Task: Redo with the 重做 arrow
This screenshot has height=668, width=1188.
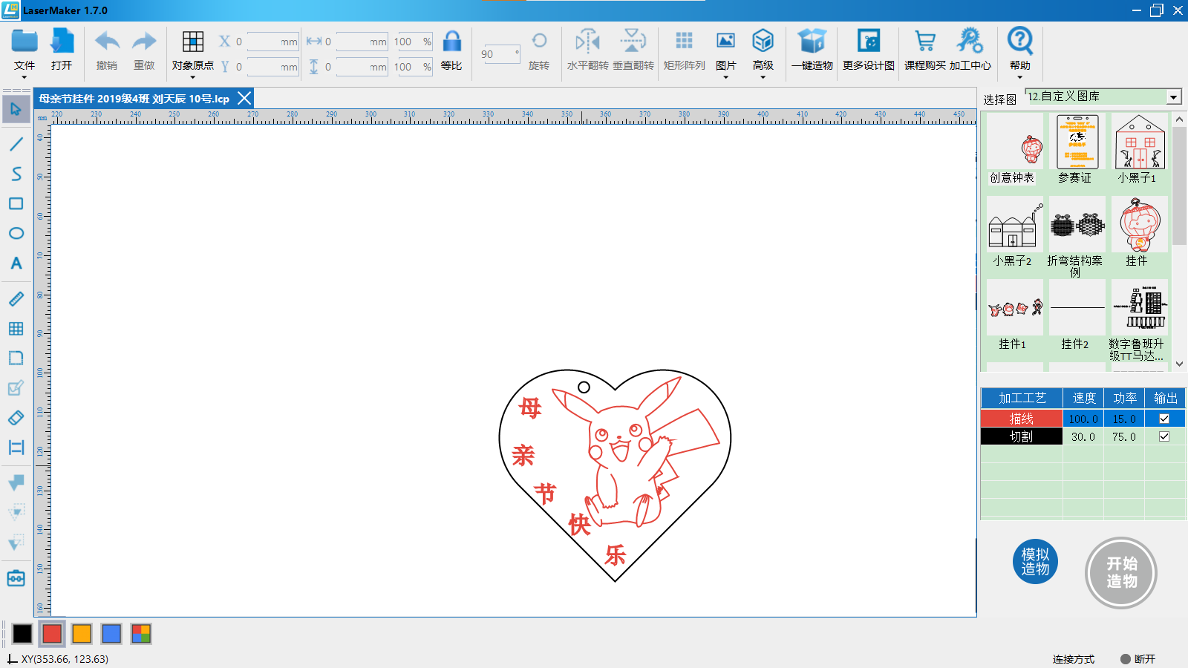Action: (x=144, y=42)
